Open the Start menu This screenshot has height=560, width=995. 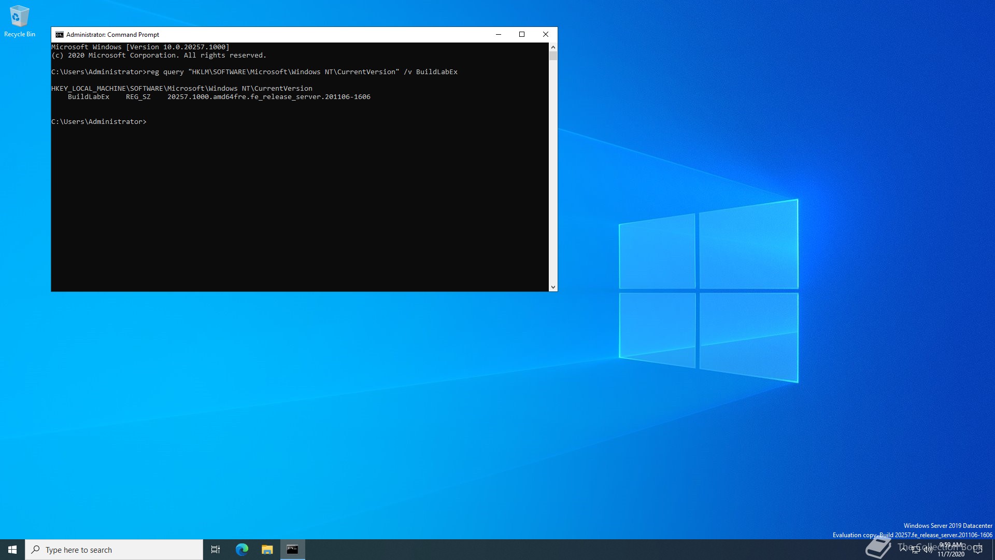pyautogui.click(x=12, y=550)
